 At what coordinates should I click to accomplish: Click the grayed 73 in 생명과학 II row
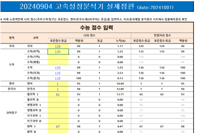click(x=141, y=111)
